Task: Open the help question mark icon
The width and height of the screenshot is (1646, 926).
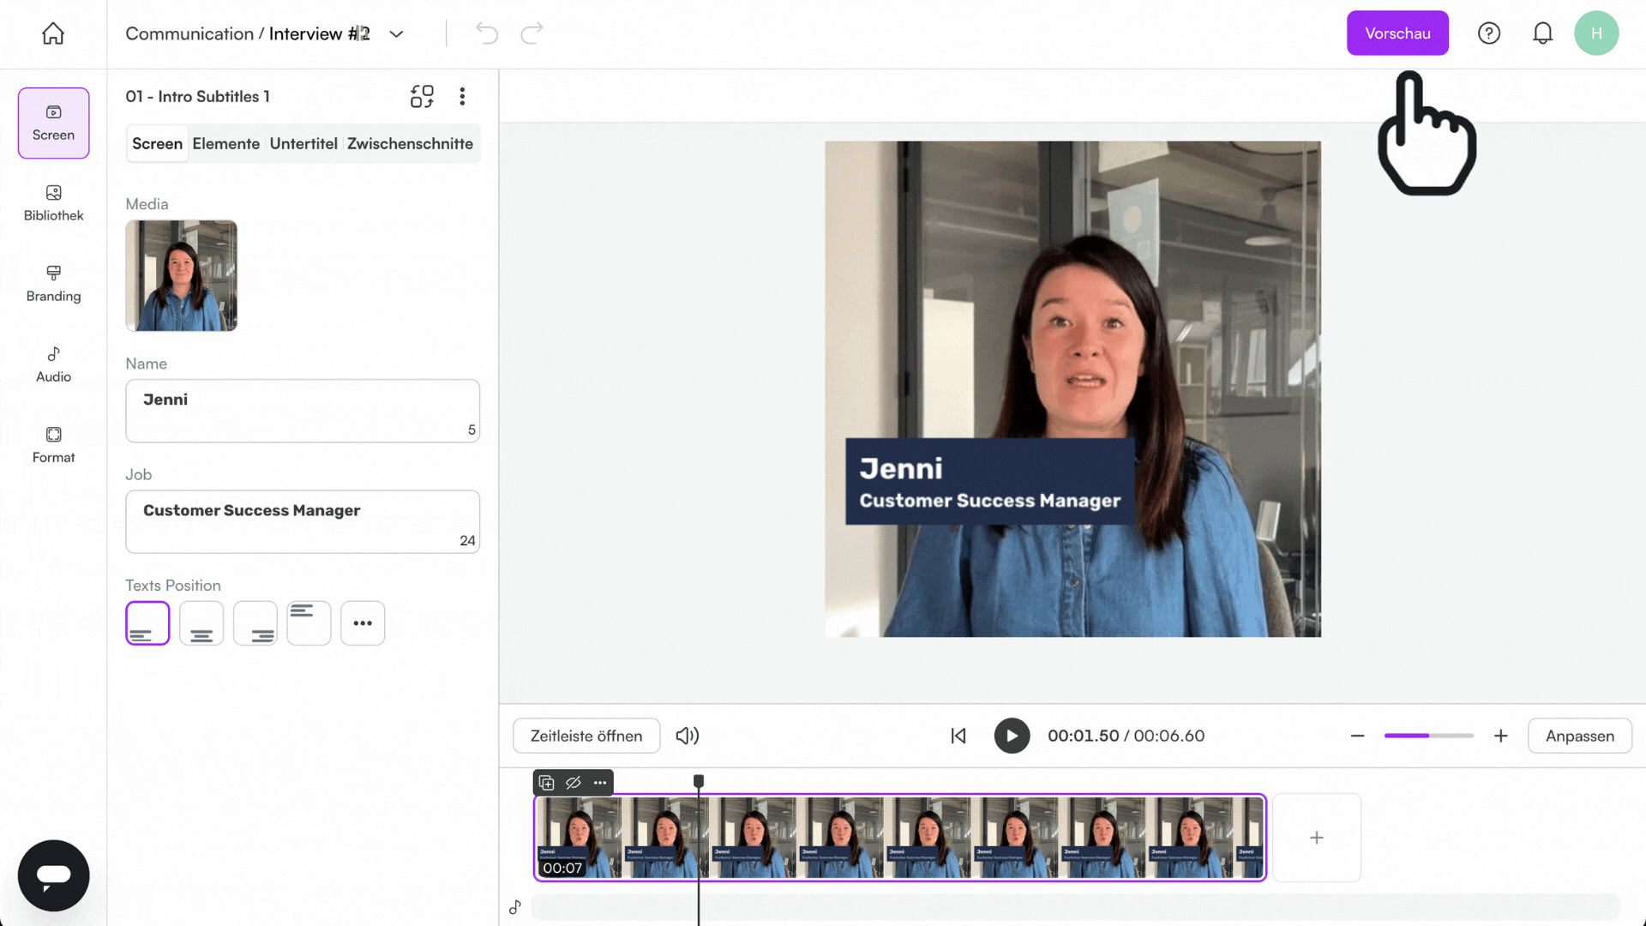Action: [1489, 33]
